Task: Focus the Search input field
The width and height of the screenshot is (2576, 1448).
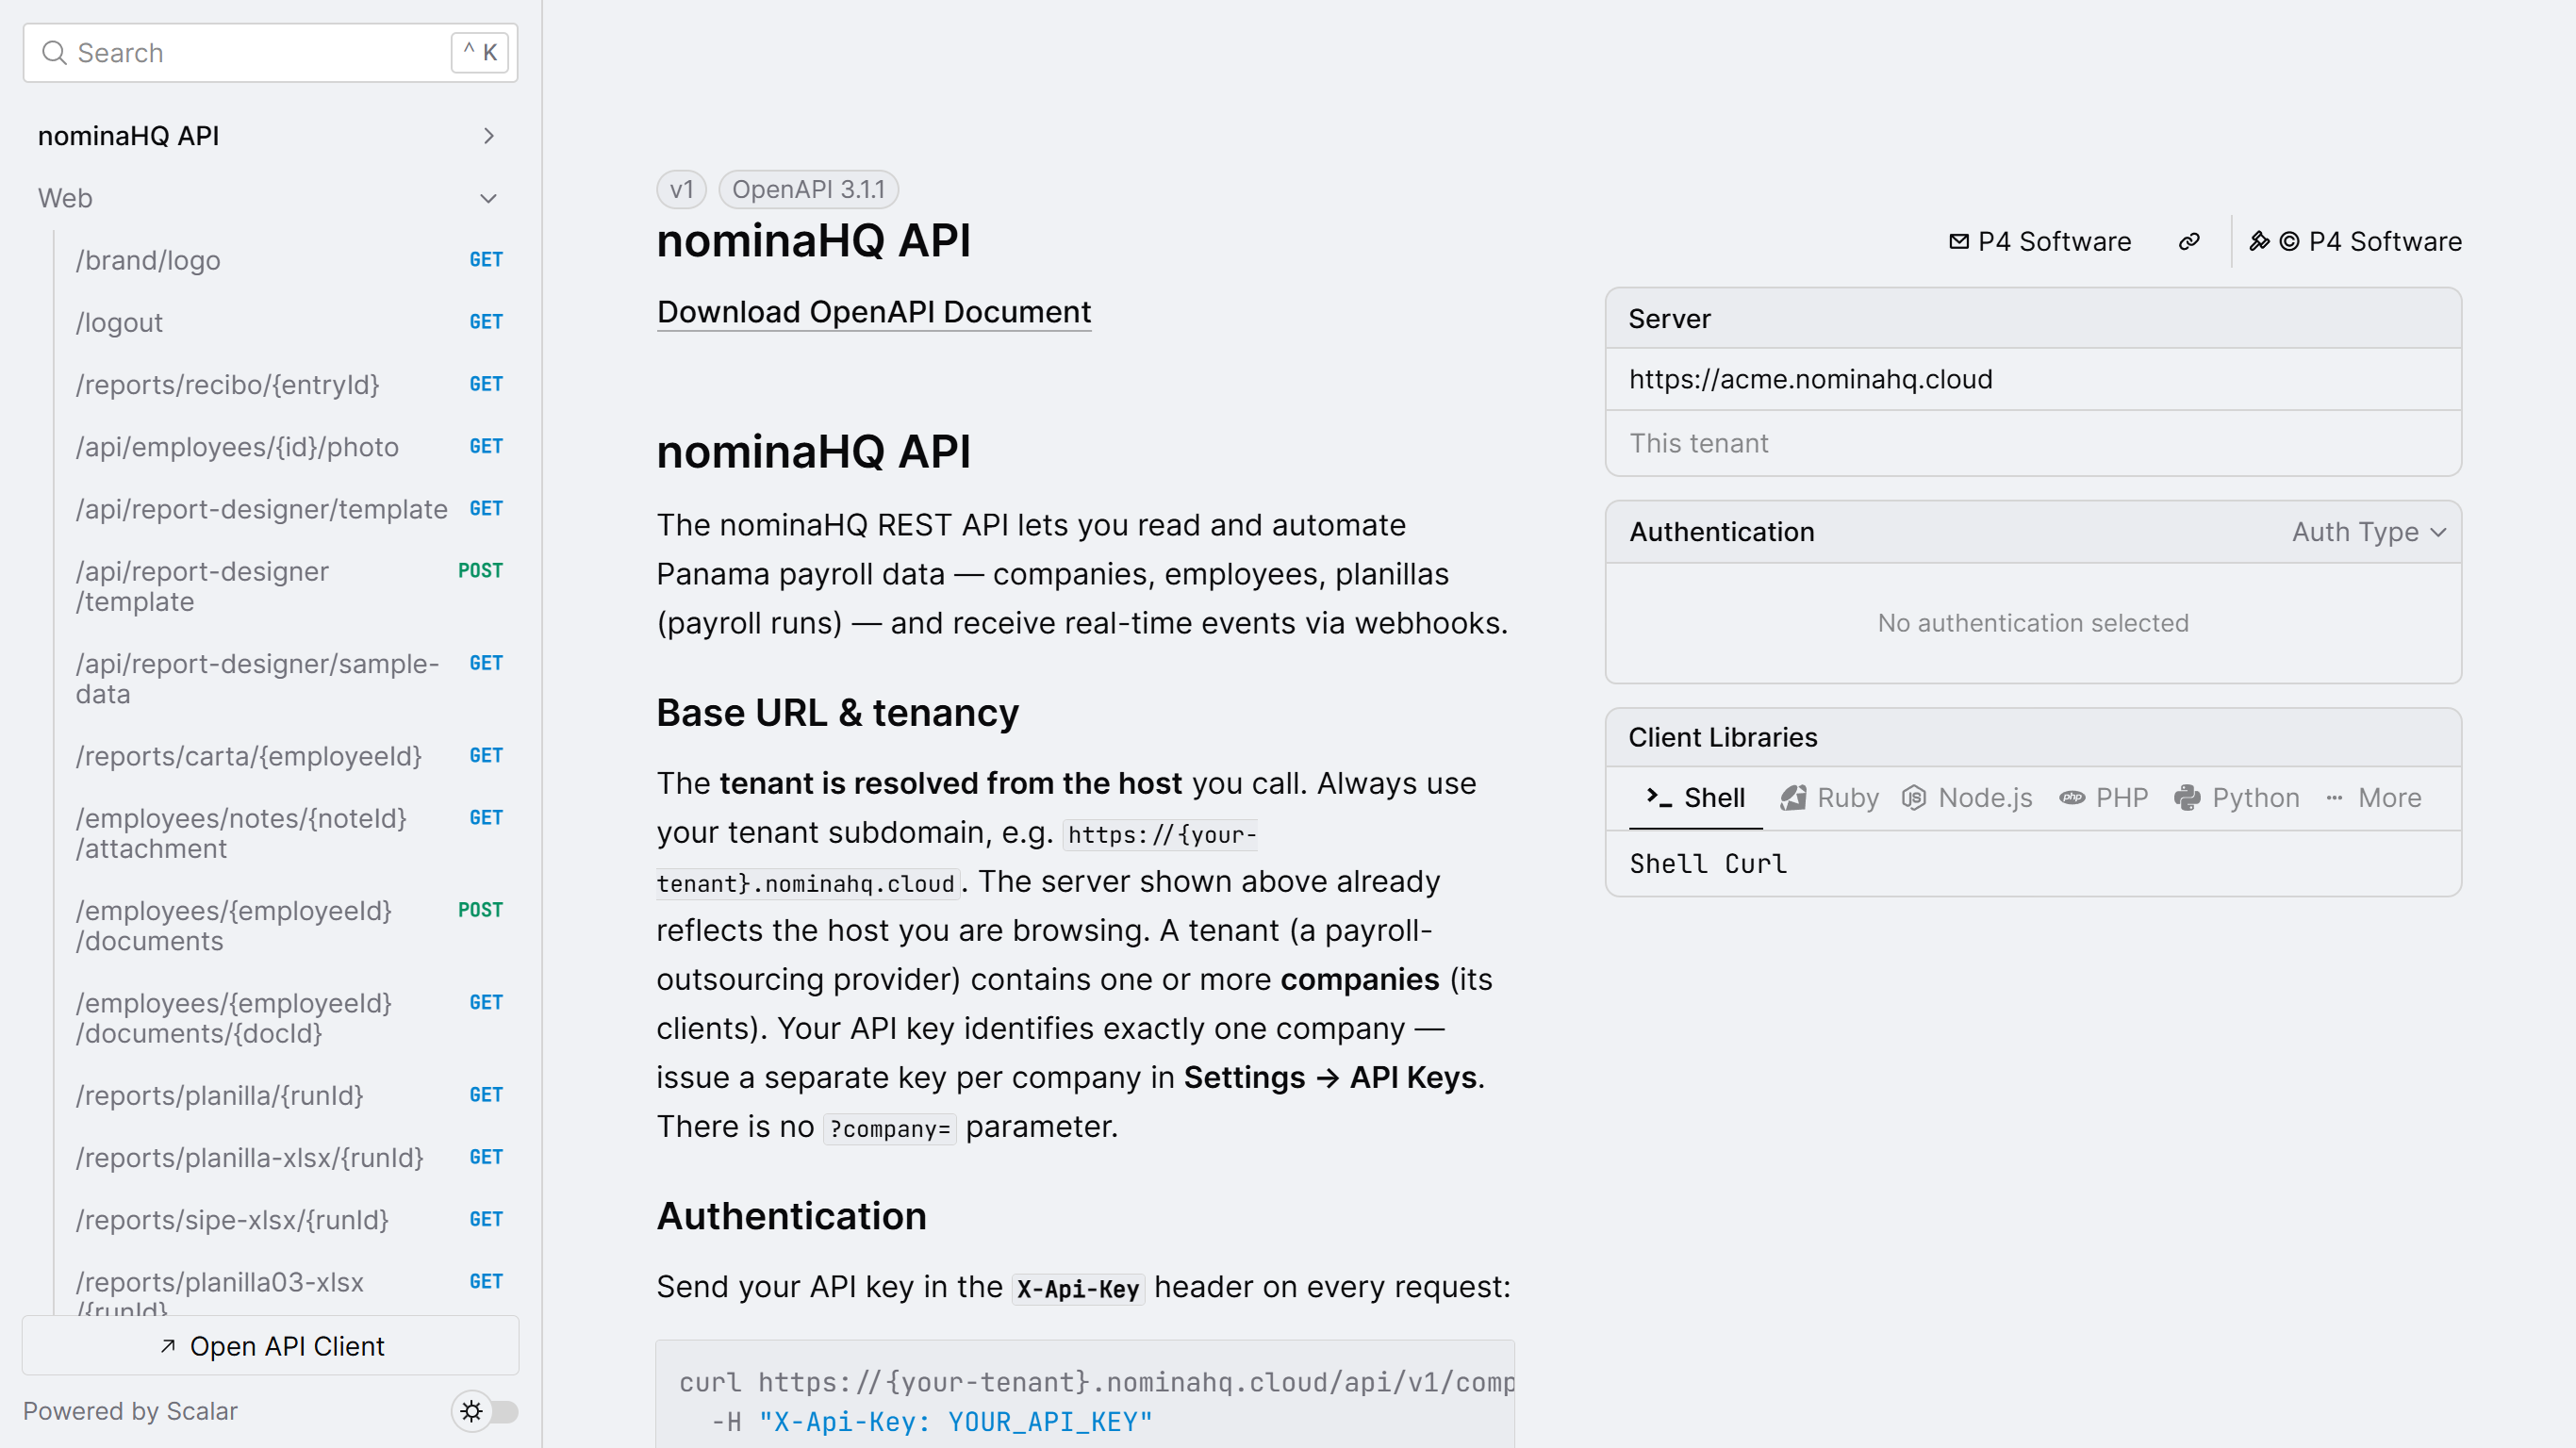Action: click(270, 52)
